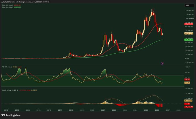This screenshot has width=196, height=119.
Task: Click the 2018 year on time axis
Action: pos(71,110)
